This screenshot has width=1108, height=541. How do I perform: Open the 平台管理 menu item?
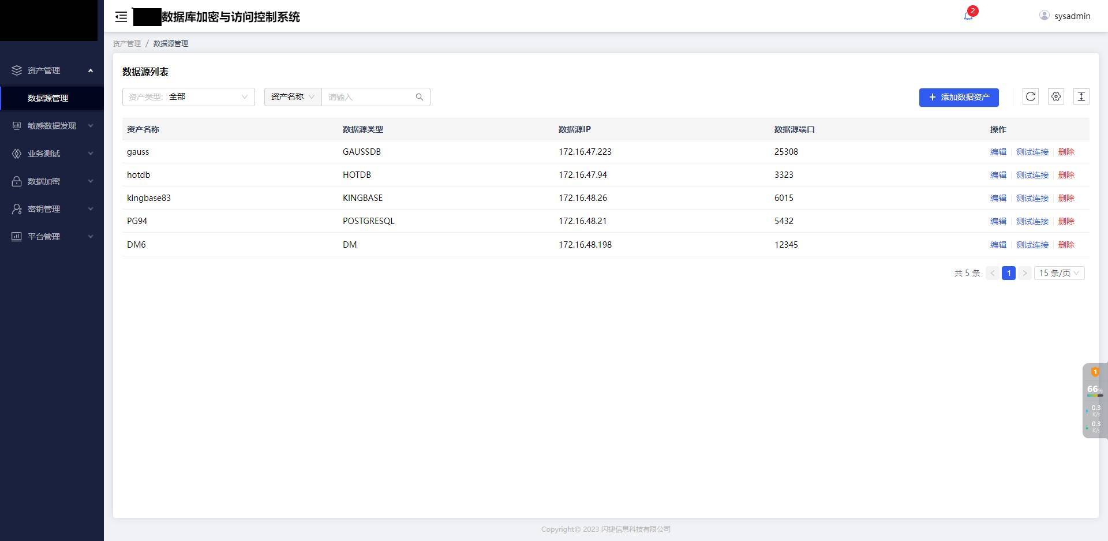click(52, 237)
